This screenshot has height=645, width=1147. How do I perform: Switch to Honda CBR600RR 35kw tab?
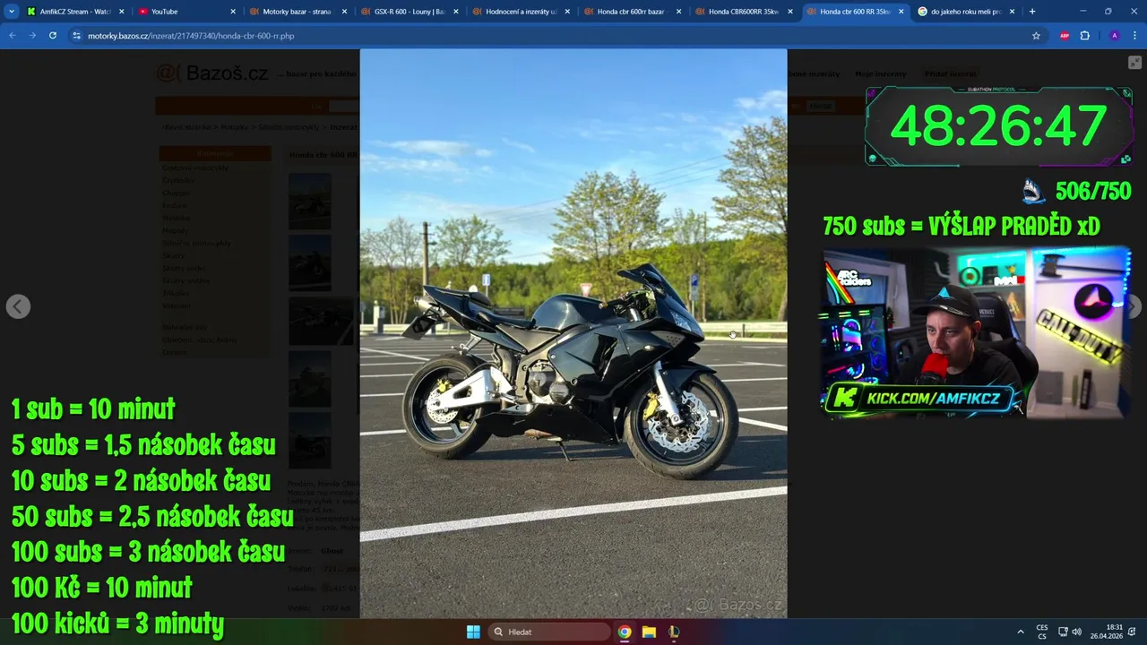click(744, 12)
